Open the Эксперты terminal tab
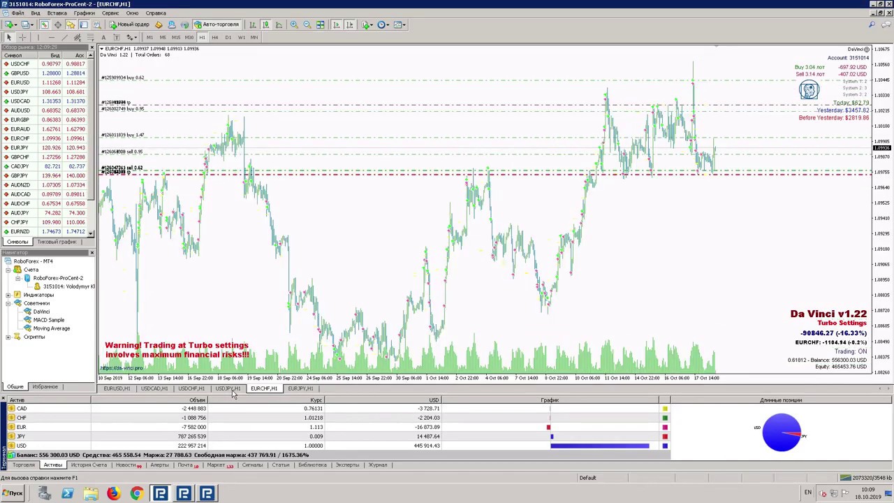The width and height of the screenshot is (894, 503). (347, 465)
